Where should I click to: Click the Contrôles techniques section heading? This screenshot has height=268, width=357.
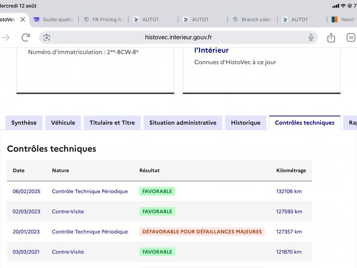coord(52,149)
